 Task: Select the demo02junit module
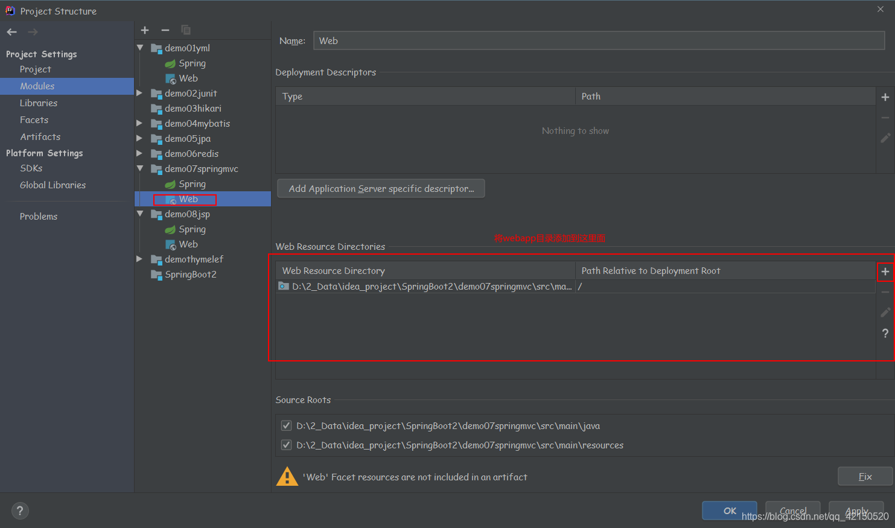coord(191,94)
